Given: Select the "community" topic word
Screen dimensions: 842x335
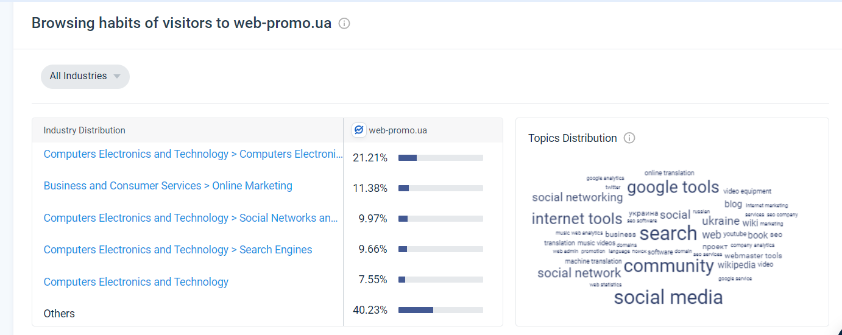Looking at the screenshot, I should (668, 266).
